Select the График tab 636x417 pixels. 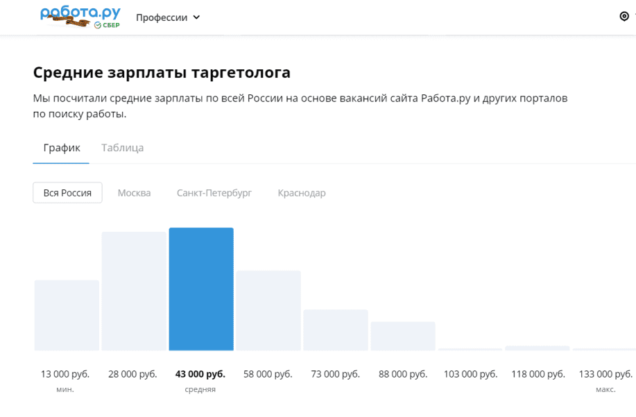point(62,148)
